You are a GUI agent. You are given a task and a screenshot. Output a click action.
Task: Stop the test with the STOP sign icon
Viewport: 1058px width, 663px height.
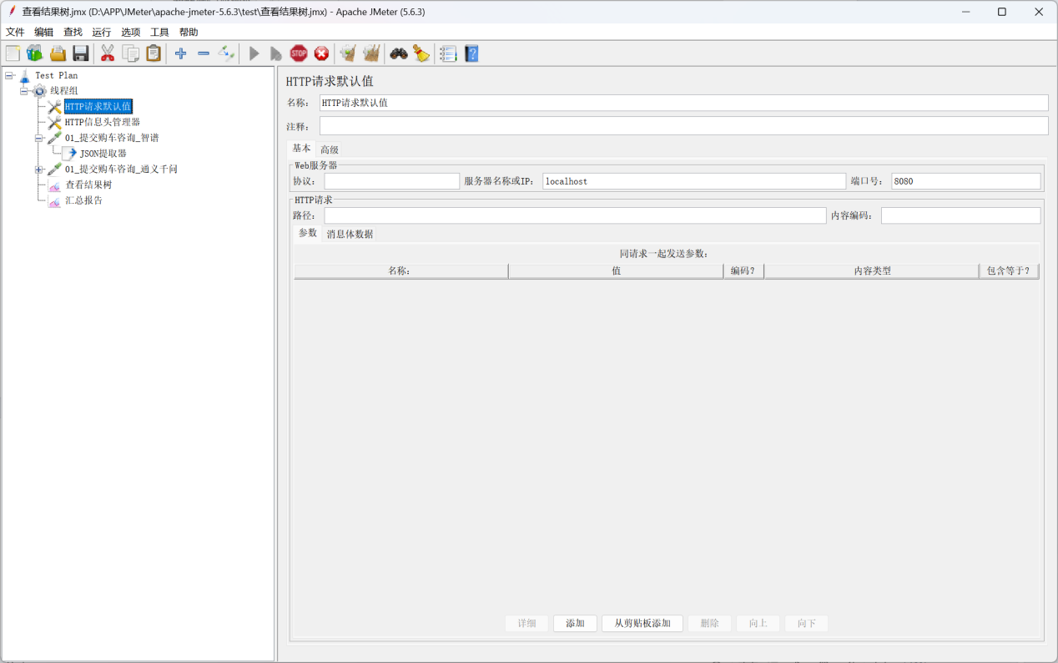click(299, 53)
